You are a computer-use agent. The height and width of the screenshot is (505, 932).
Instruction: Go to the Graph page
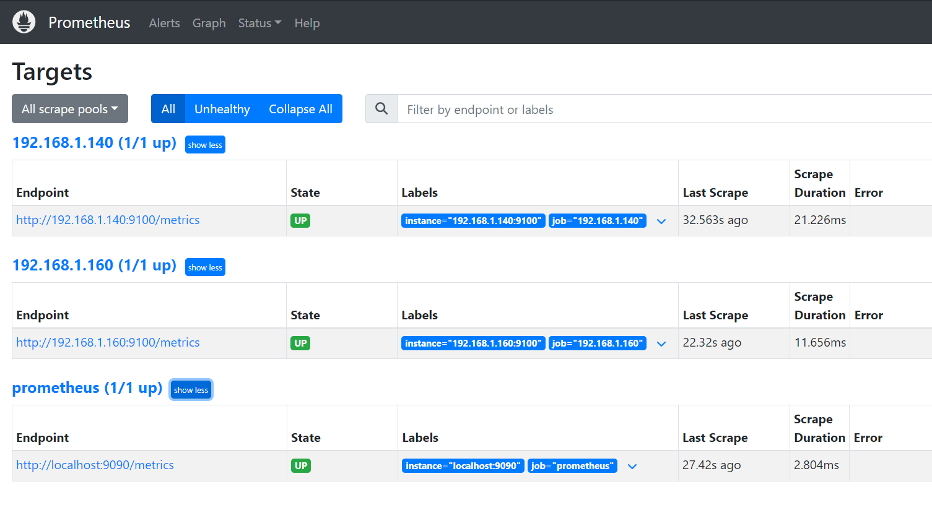[x=209, y=23]
